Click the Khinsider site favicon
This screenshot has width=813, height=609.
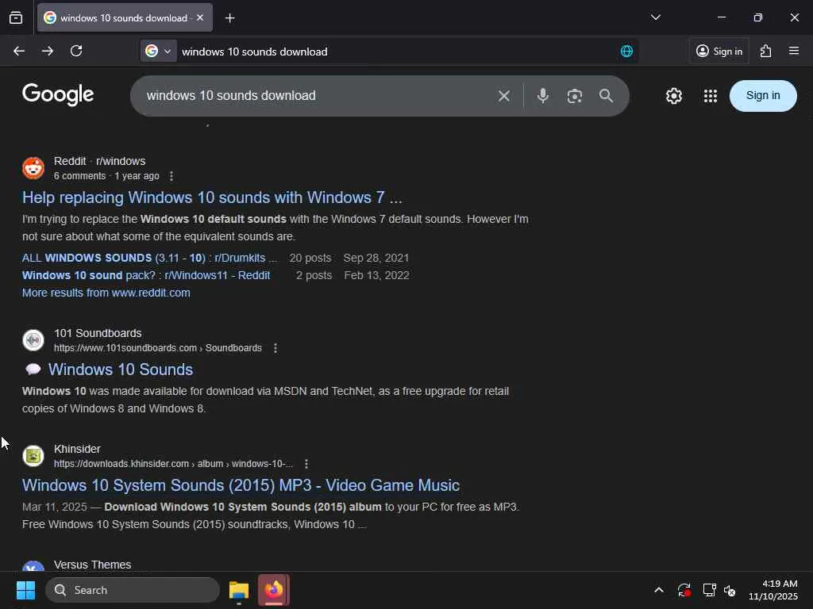pyautogui.click(x=33, y=456)
